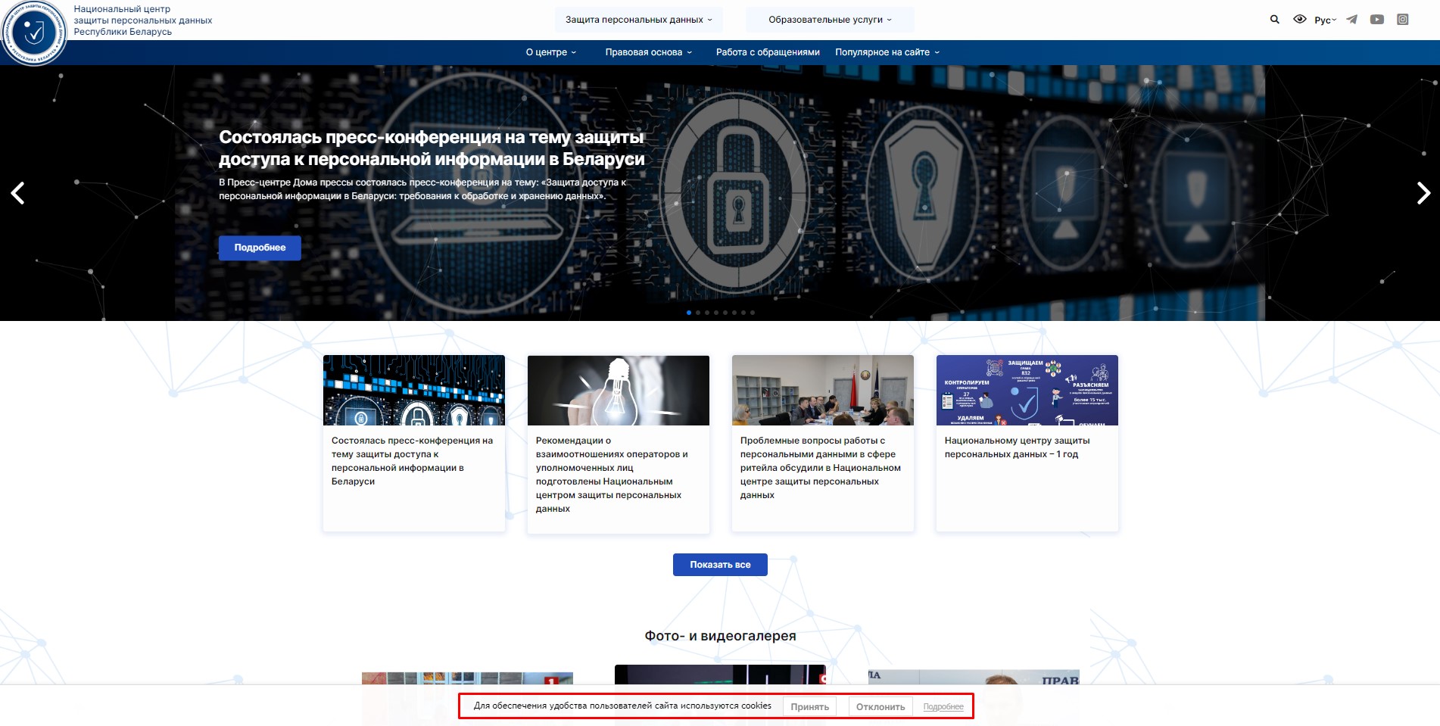Click the center's round logo emblem
The width and height of the screenshot is (1440, 726).
coord(33,33)
